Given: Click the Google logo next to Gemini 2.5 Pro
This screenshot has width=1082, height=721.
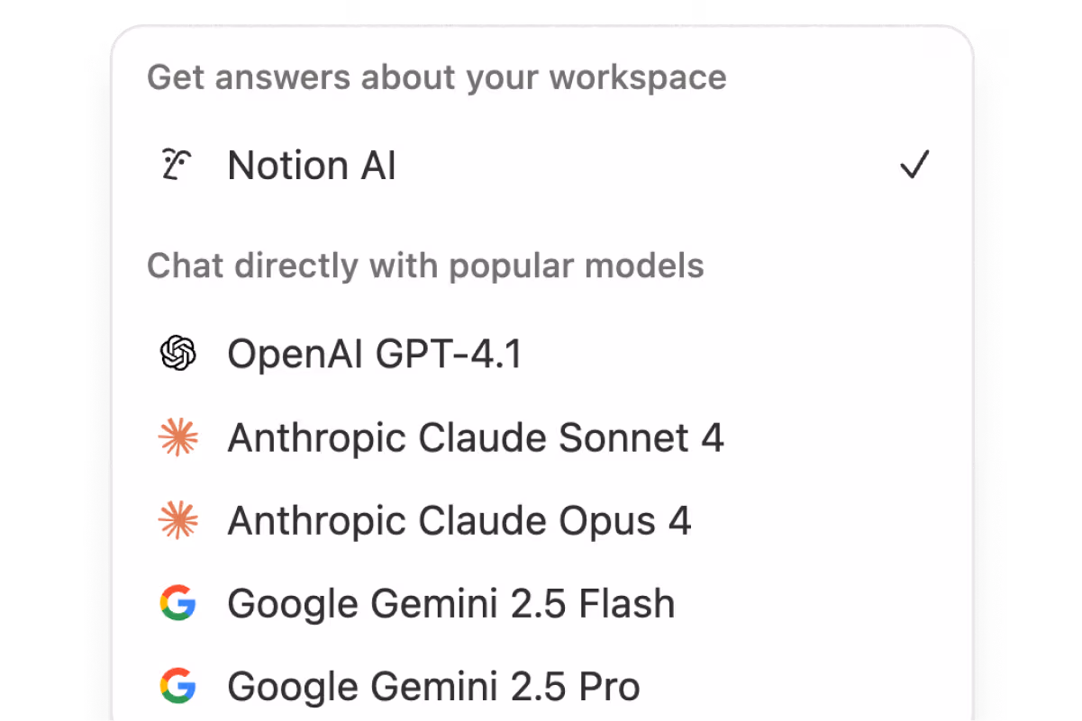Looking at the screenshot, I should click(177, 686).
